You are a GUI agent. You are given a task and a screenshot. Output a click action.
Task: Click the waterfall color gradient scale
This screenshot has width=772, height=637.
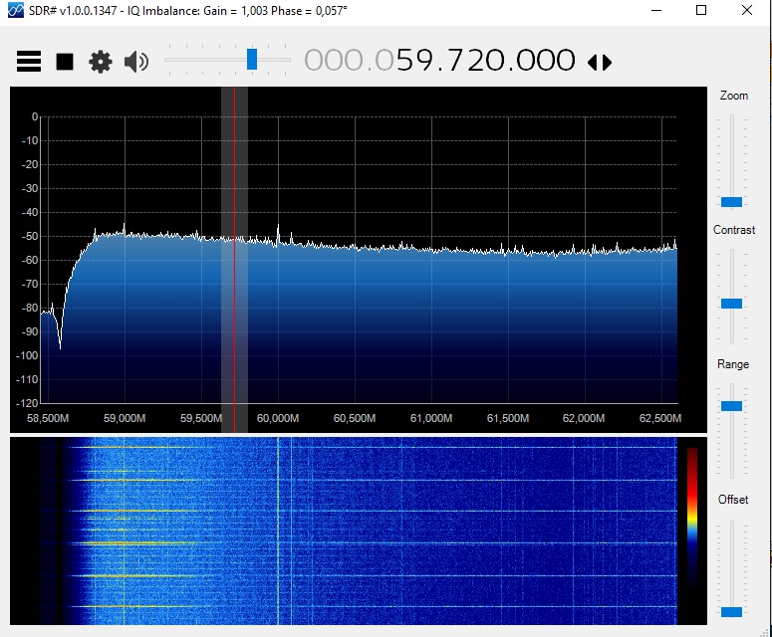pyautogui.click(x=692, y=517)
